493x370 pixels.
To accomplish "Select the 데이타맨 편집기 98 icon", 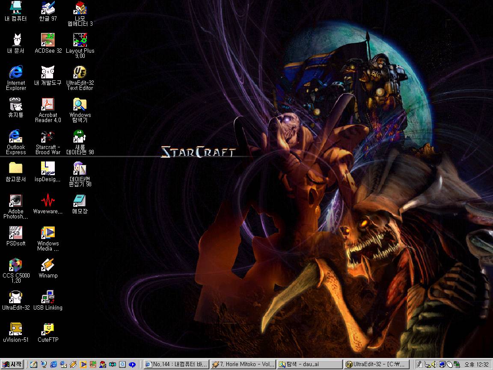I will tap(80, 174).
